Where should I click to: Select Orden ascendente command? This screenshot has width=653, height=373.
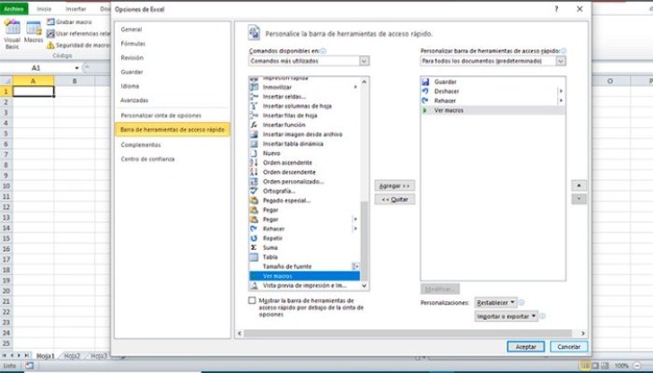point(304,163)
